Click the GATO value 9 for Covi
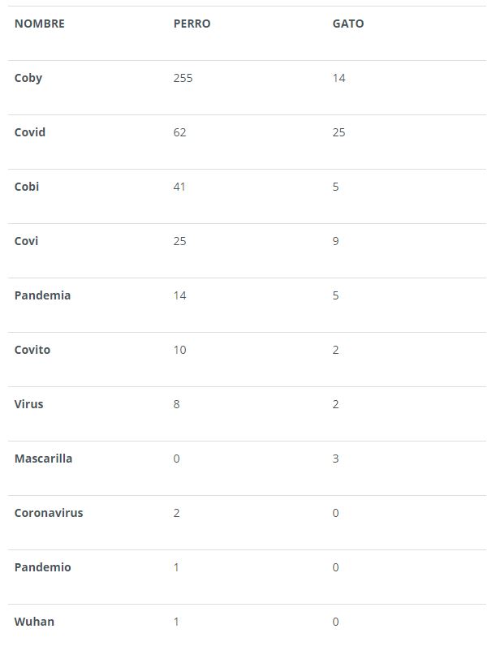This screenshot has width=496, height=659. coord(336,241)
